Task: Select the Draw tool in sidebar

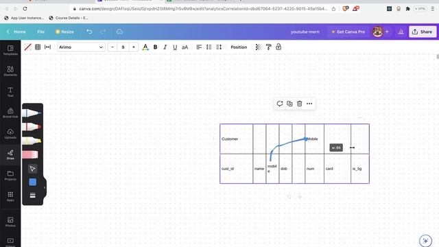Action: (x=10, y=154)
